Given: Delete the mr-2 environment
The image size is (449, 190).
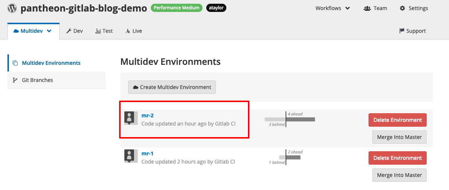Looking at the screenshot, I should click(x=397, y=120).
